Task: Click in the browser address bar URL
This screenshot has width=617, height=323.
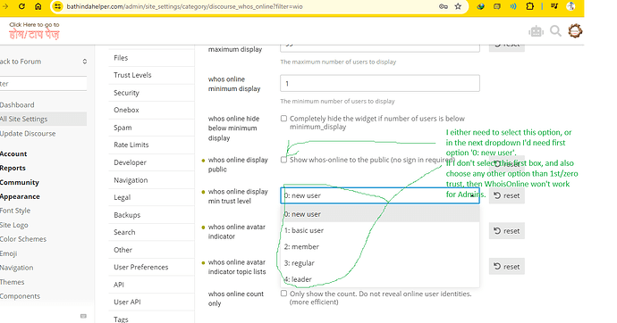Action: point(184,6)
